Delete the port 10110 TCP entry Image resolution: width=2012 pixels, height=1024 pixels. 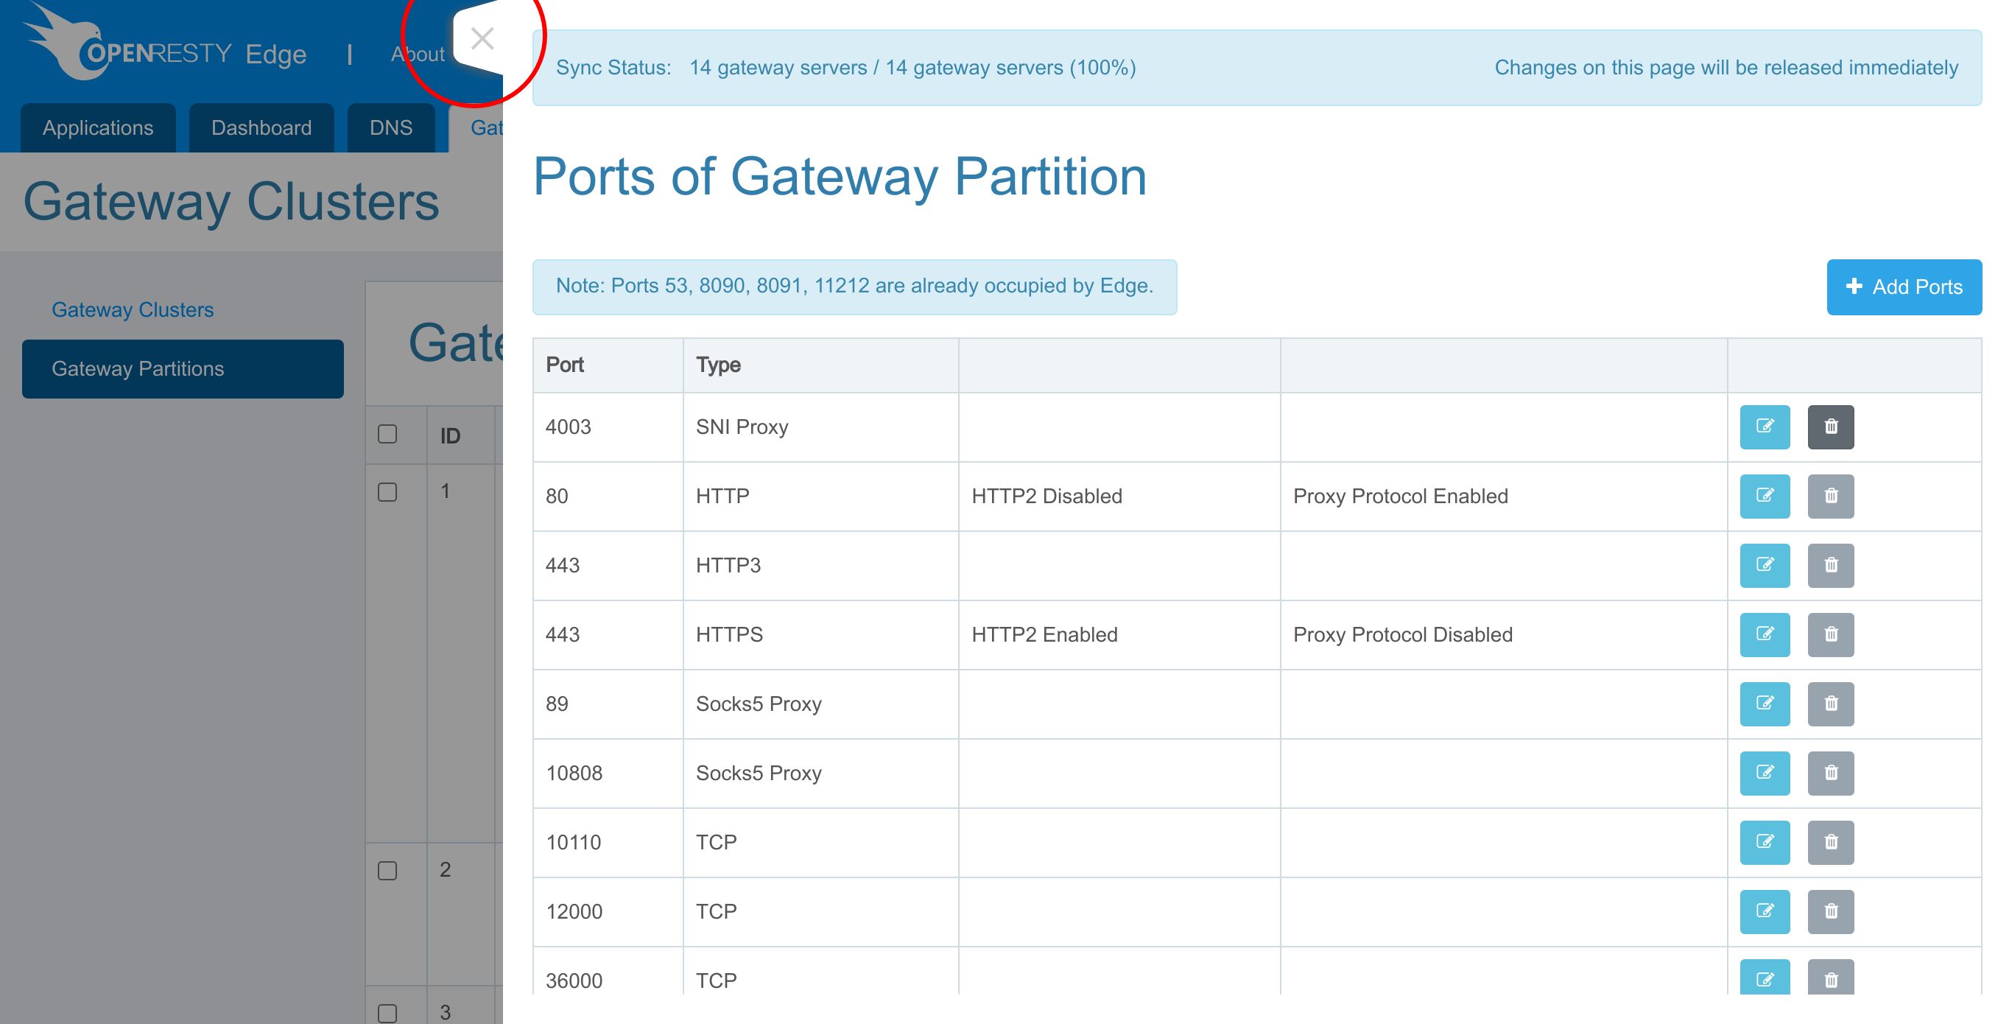click(x=1830, y=842)
